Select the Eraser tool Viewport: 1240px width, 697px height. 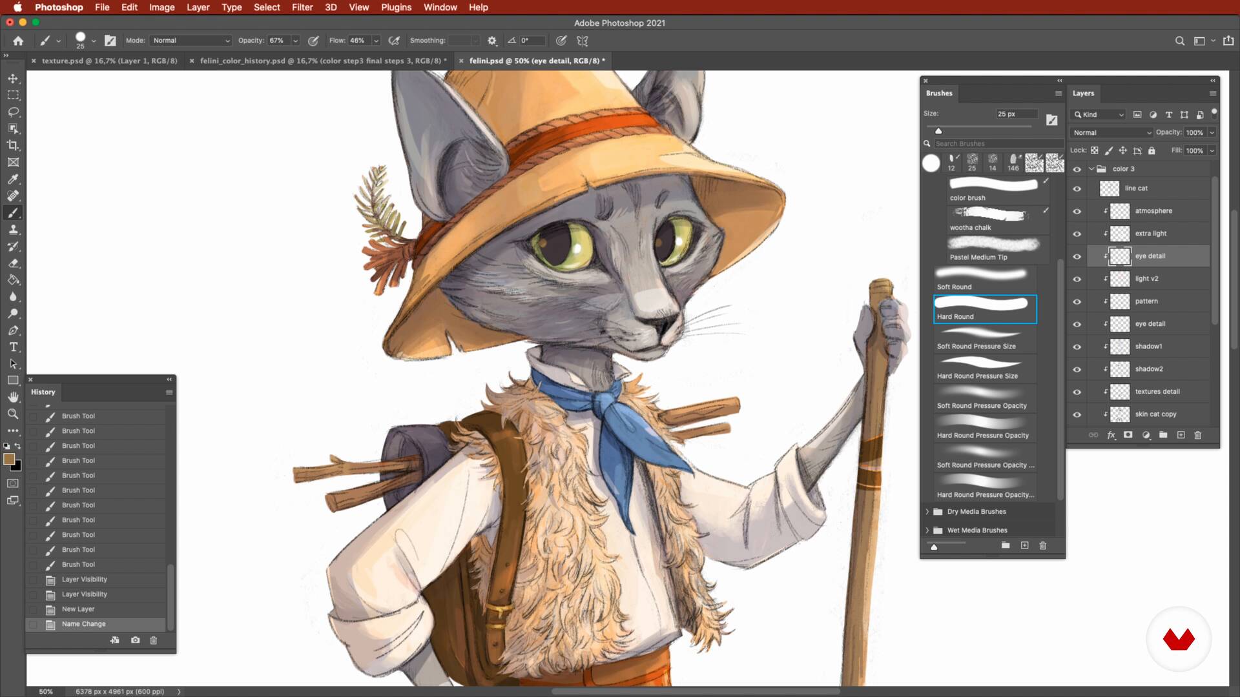click(13, 263)
